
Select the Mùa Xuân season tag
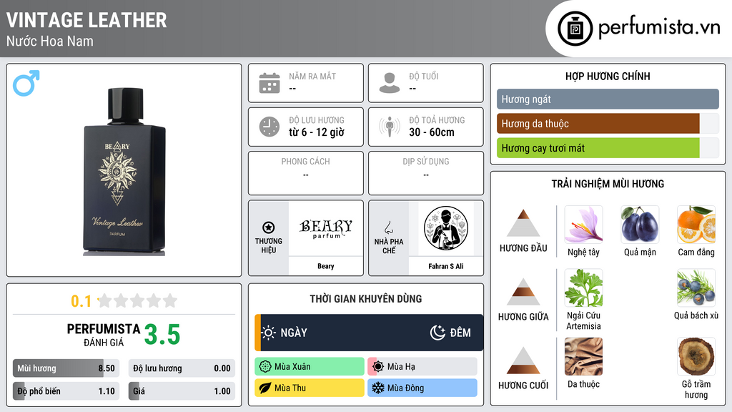point(310,367)
